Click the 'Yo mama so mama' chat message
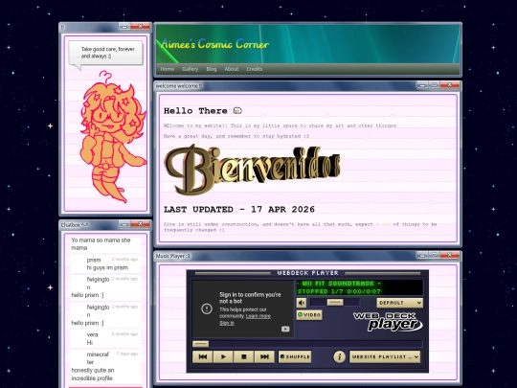Screen dimensions: 517x388 [101, 244]
